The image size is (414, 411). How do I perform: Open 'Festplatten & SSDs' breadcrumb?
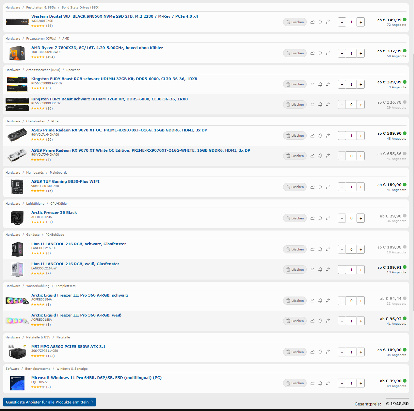(41, 7)
